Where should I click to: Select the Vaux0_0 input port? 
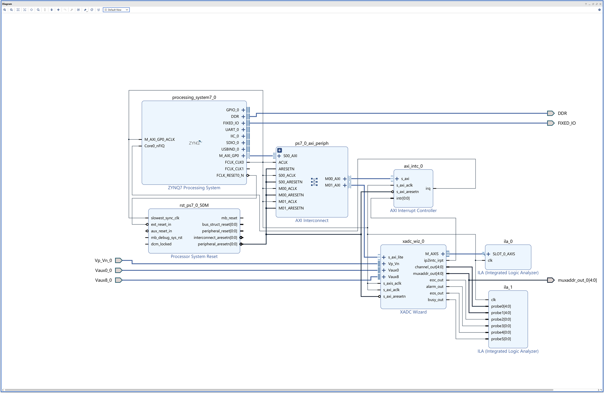click(x=119, y=270)
